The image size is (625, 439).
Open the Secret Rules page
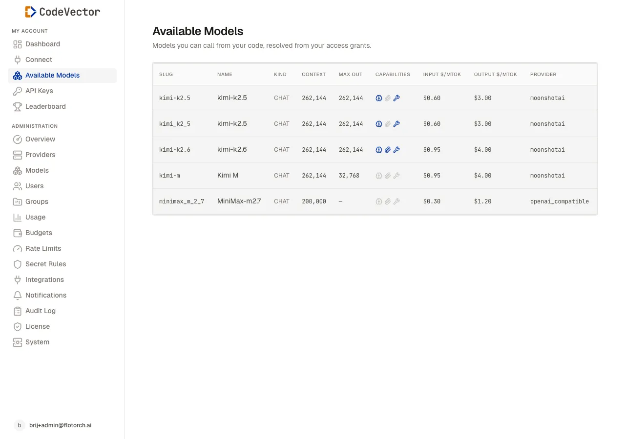point(62,264)
